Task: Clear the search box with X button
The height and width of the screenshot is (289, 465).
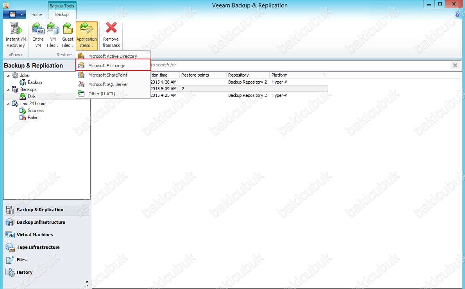Action: point(455,65)
